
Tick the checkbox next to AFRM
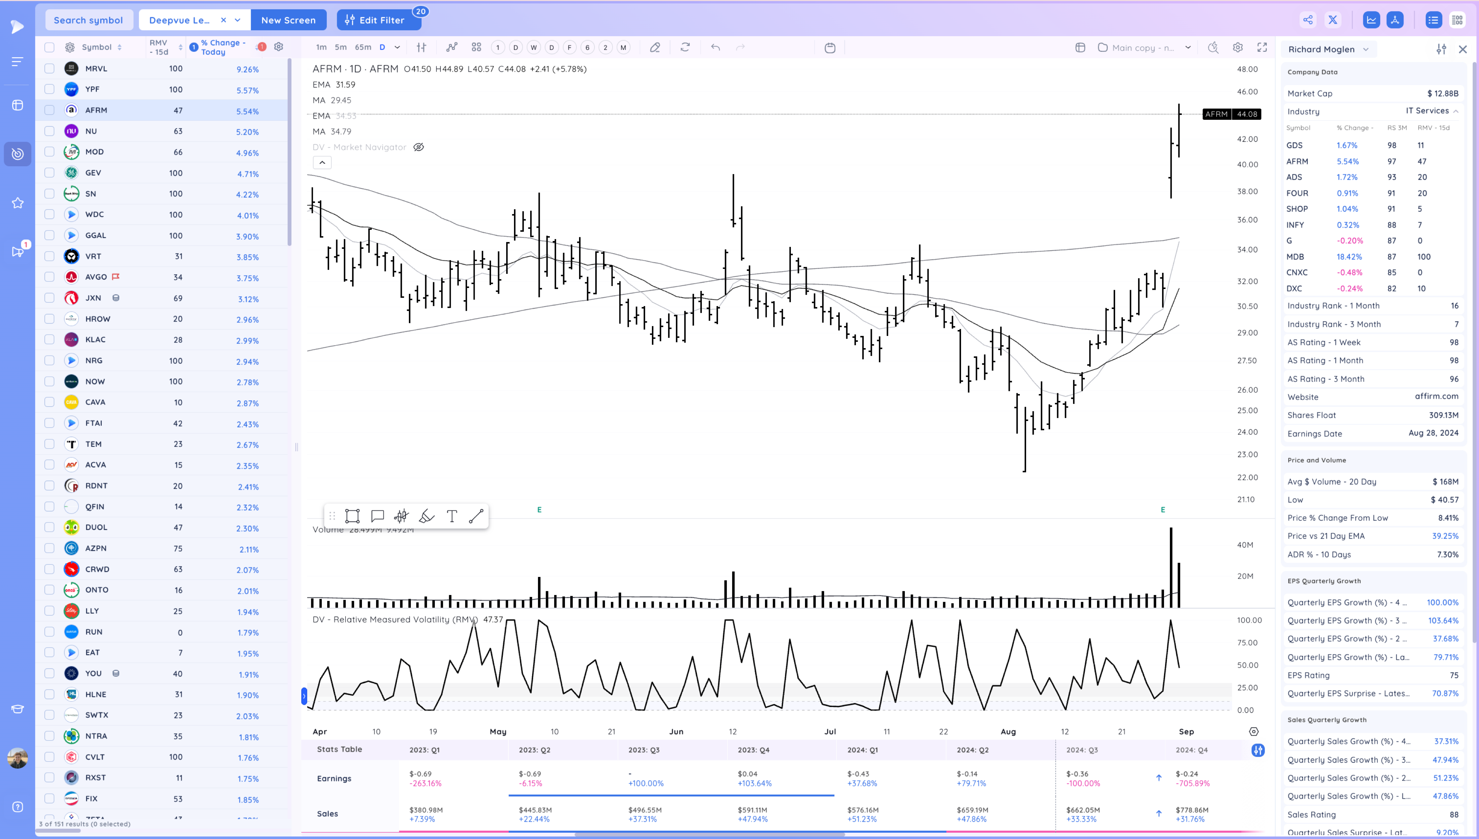(50, 110)
